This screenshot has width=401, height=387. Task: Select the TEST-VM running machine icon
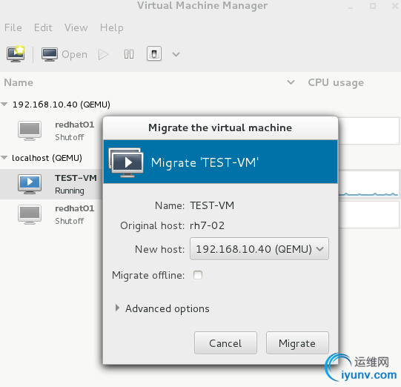[x=30, y=184]
